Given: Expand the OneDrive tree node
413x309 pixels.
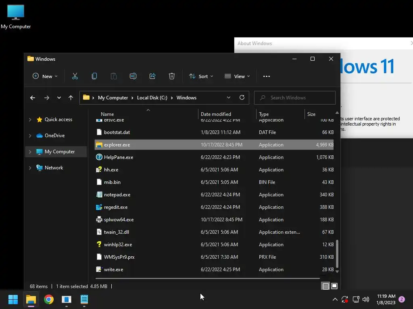Looking at the screenshot, I should tap(30, 136).
